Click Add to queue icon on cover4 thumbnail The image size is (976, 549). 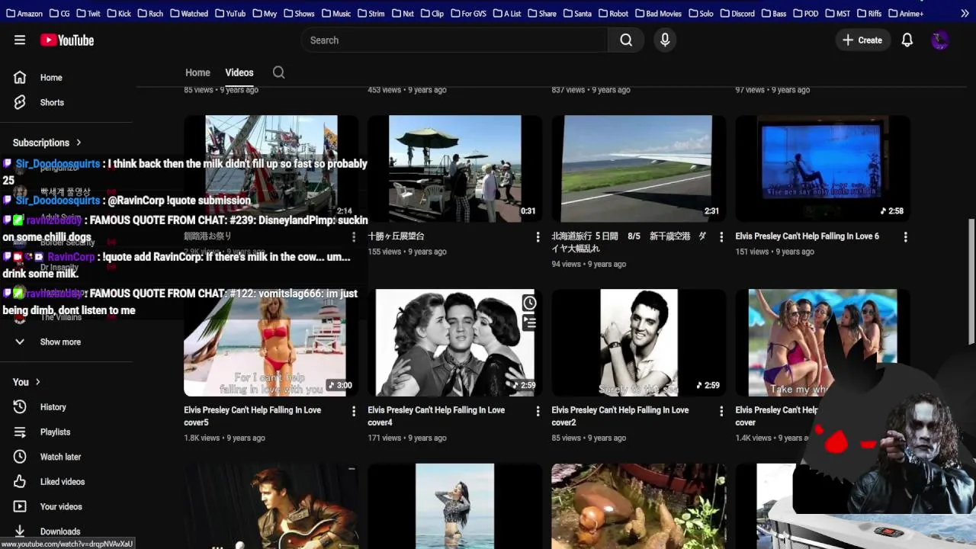click(x=529, y=323)
